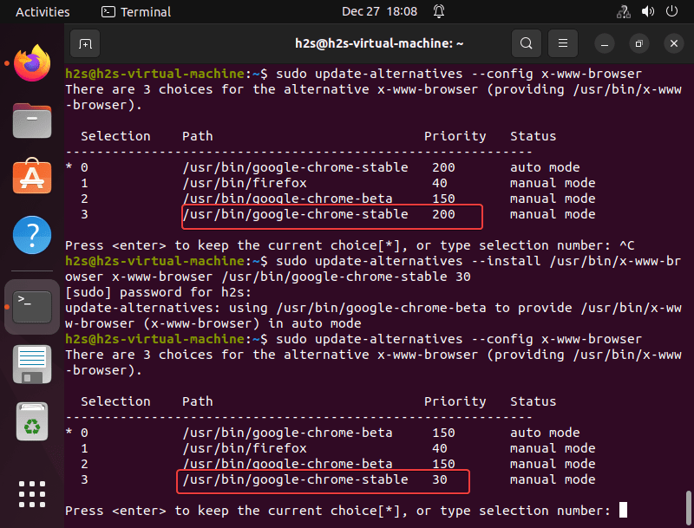Click priority 40 in the lower table

[440, 448]
